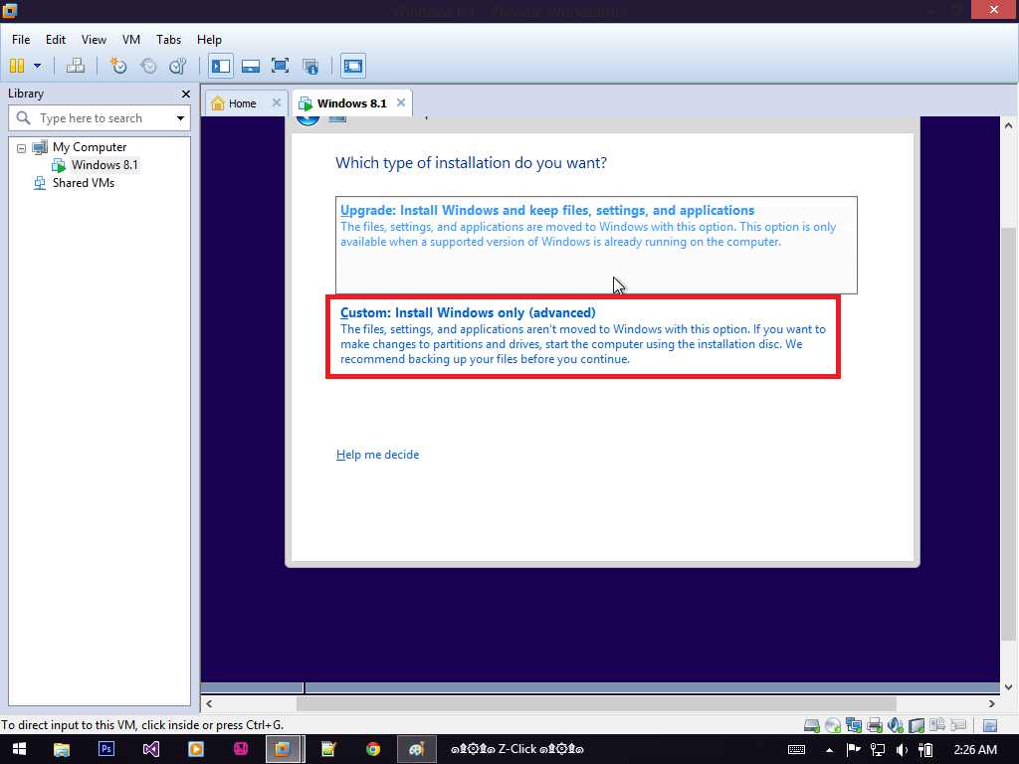Open the Windows Start button
This screenshot has height=764, width=1019.
[x=19, y=749]
